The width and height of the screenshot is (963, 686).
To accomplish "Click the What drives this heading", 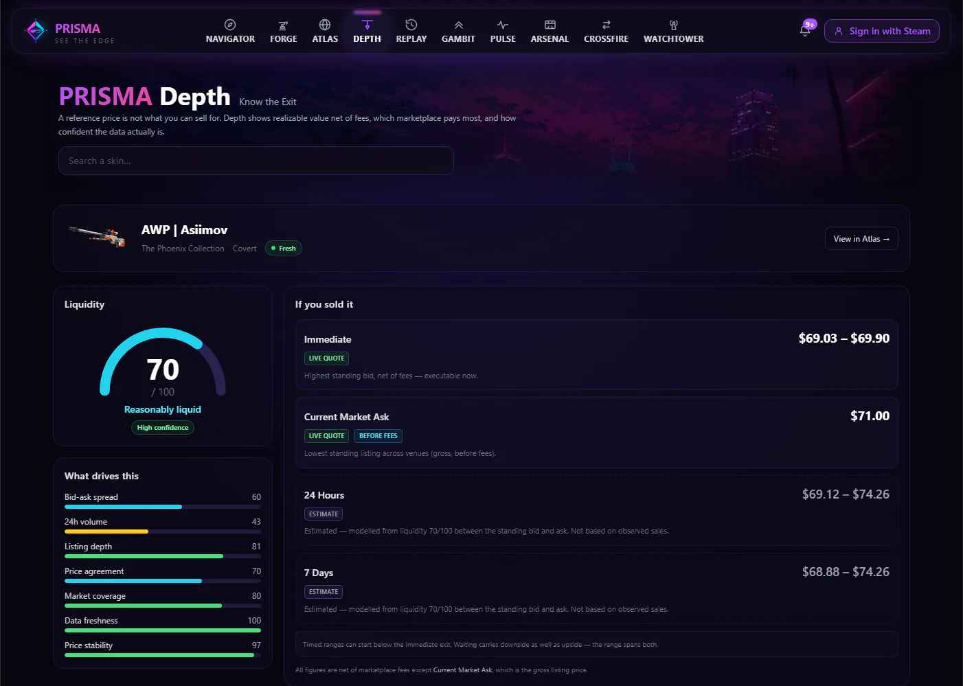I will (102, 476).
